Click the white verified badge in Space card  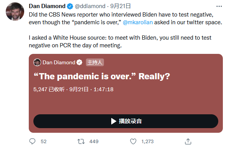pyautogui.click(x=79, y=62)
